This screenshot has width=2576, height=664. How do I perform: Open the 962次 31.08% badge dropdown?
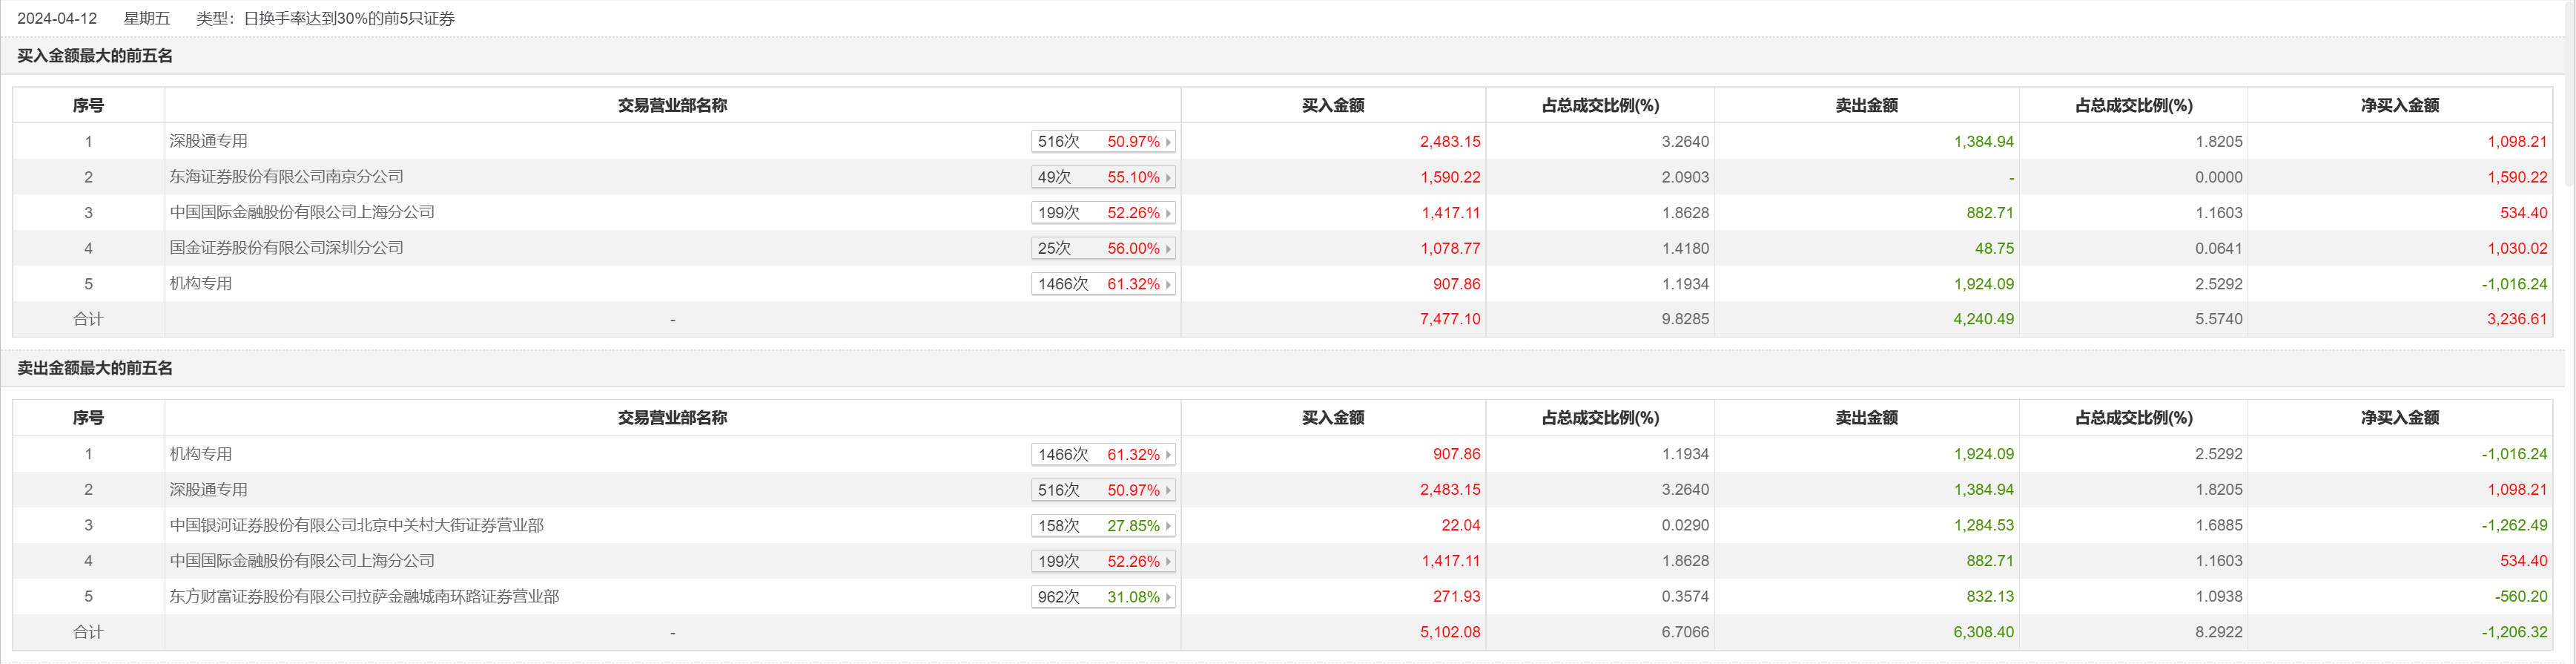(x=1167, y=597)
